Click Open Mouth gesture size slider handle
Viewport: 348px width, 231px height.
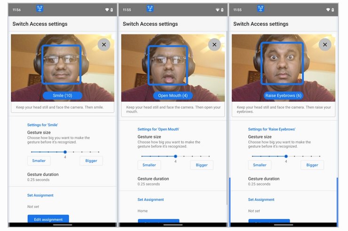coord(175,156)
